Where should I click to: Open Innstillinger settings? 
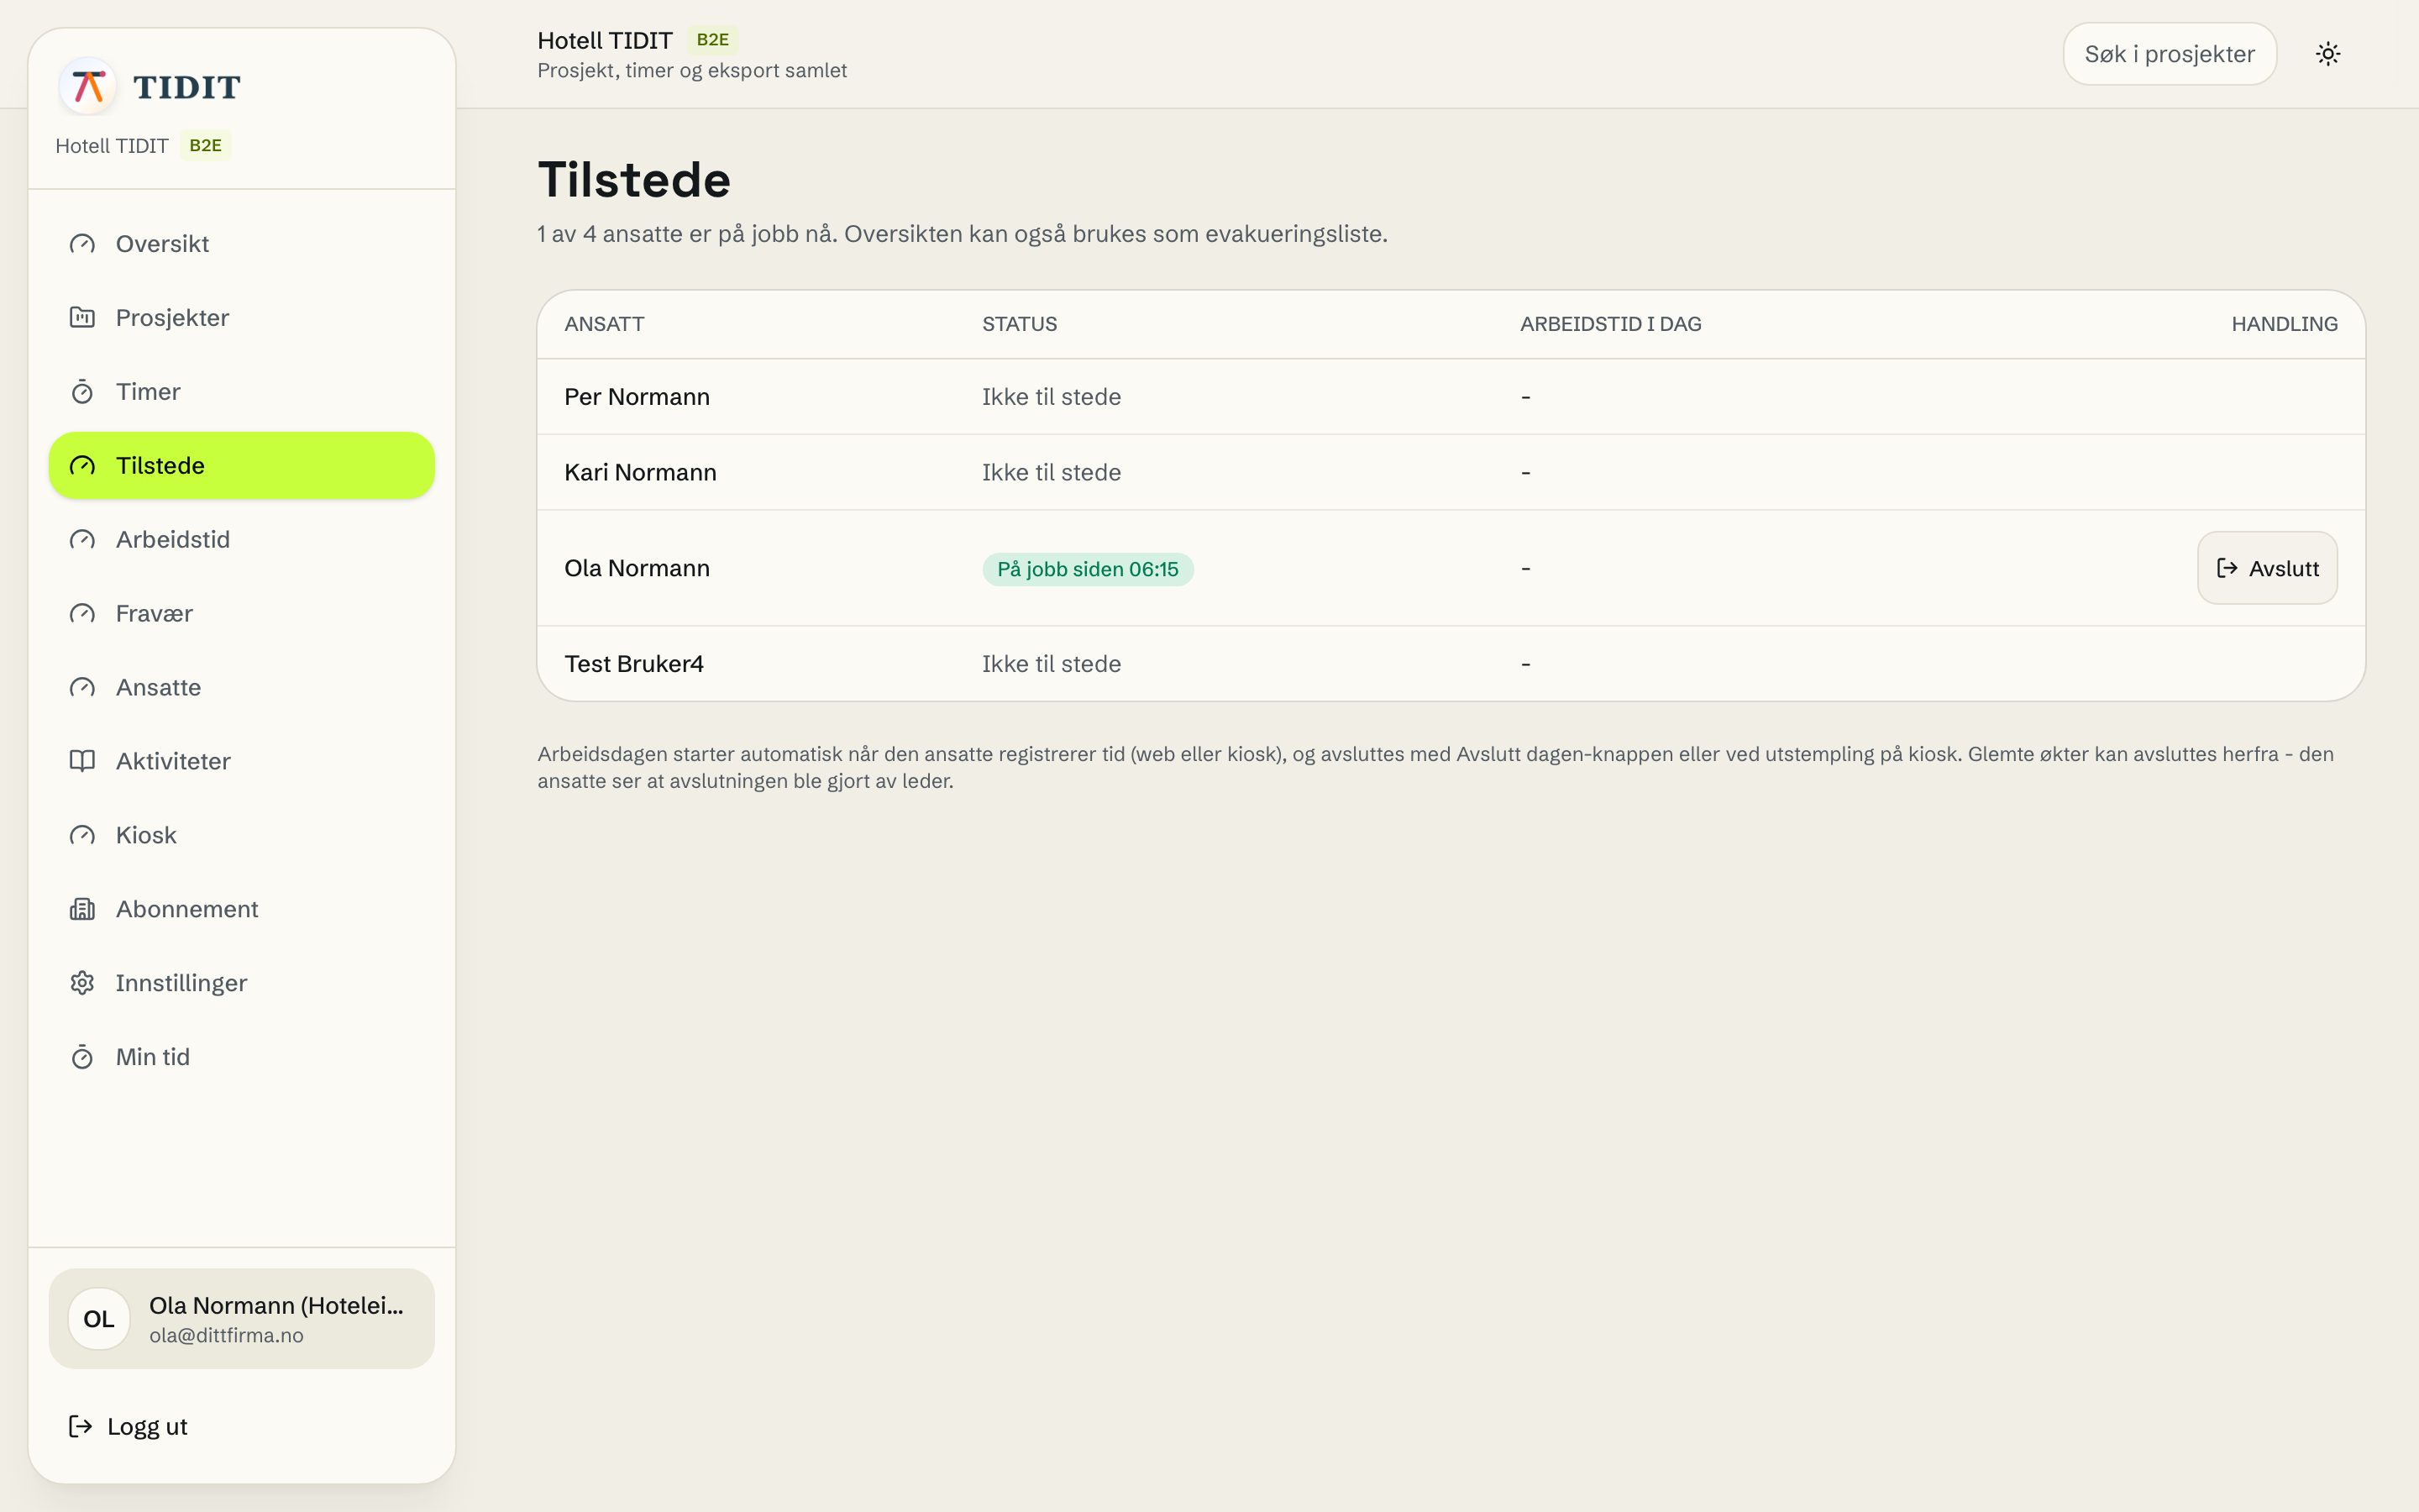[x=242, y=984]
